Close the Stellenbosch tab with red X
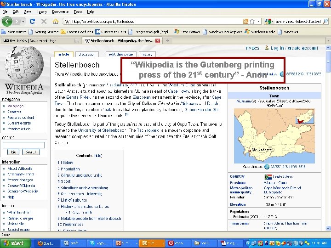331x248 pixels. coord(158,41)
